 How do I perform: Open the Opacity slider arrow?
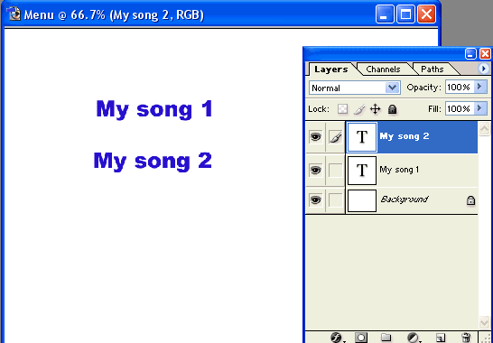[x=479, y=87]
